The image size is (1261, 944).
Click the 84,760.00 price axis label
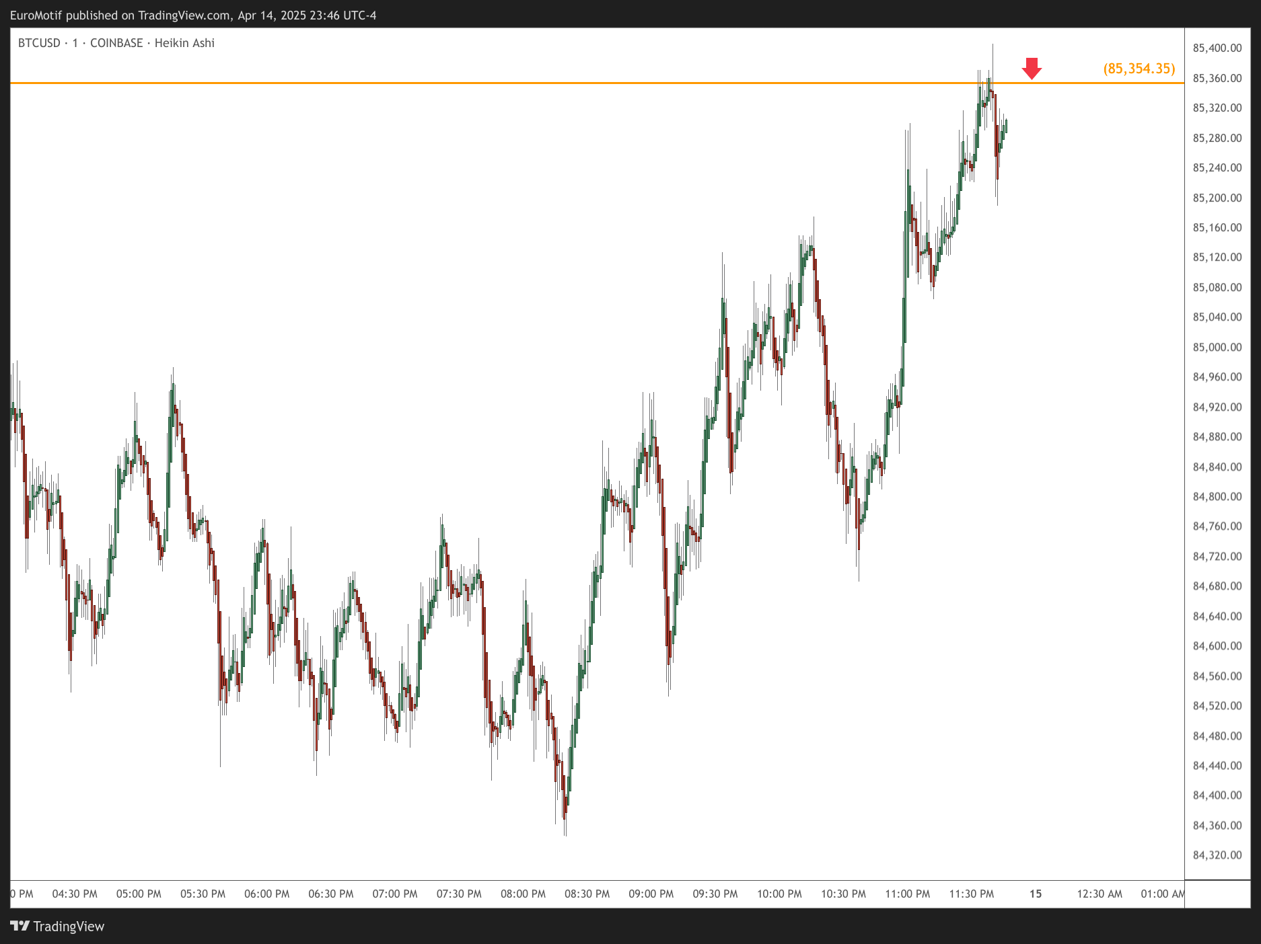point(1217,526)
